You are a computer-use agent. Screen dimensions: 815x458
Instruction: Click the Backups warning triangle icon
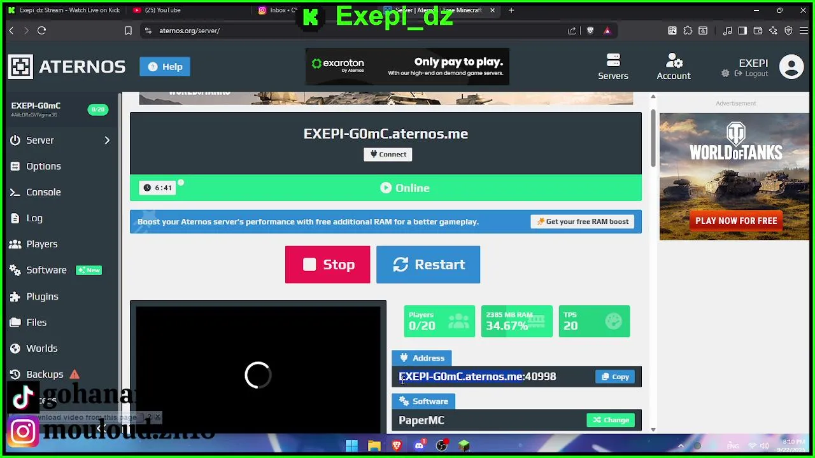[x=74, y=375]
